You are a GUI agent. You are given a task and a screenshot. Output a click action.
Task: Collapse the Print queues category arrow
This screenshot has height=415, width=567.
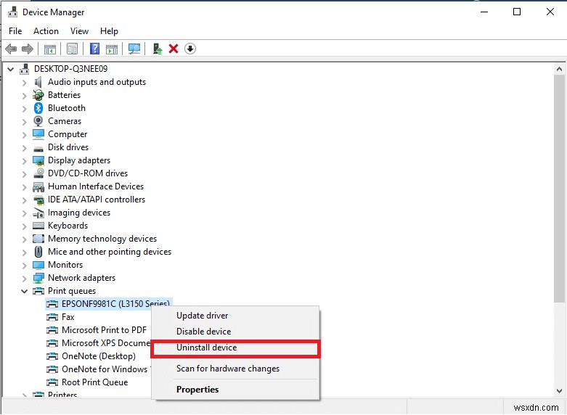tap(24, 291)
